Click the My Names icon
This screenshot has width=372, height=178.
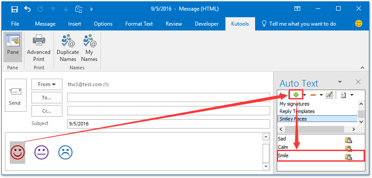coord(89,49)
